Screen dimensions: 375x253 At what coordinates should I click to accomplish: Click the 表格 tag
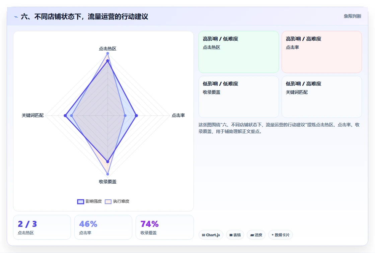coord(235,235)
